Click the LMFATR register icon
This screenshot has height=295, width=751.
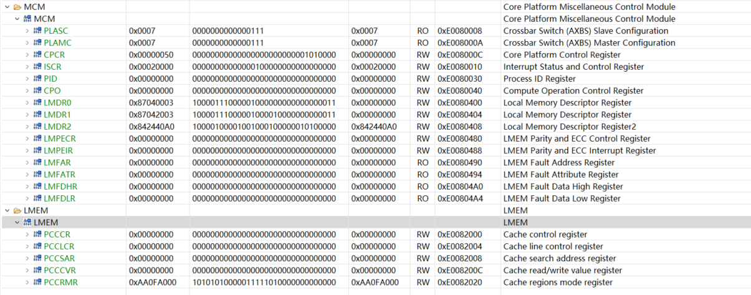pos(37,175)
